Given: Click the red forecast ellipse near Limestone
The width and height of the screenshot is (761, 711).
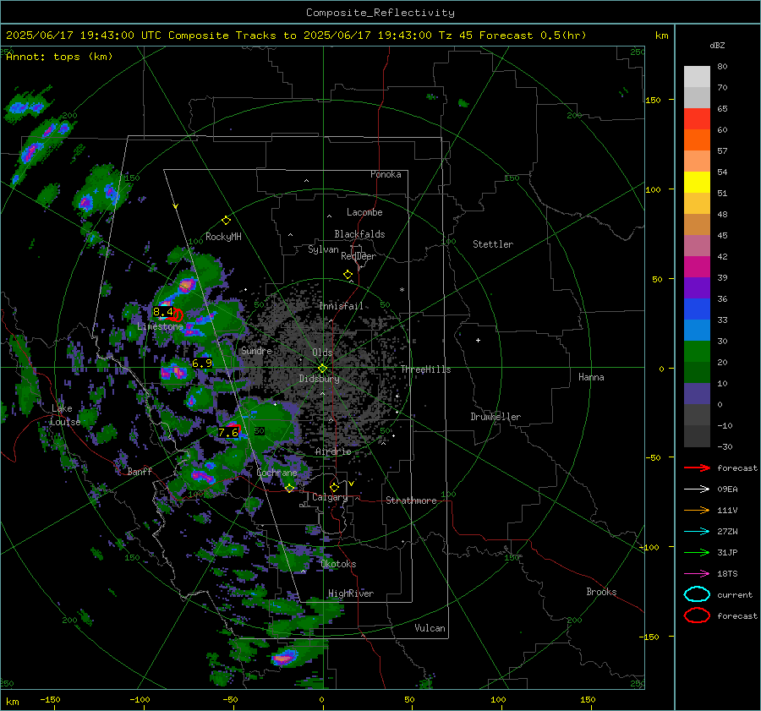Looking at the screenshot, I should (x=176, y=315).
